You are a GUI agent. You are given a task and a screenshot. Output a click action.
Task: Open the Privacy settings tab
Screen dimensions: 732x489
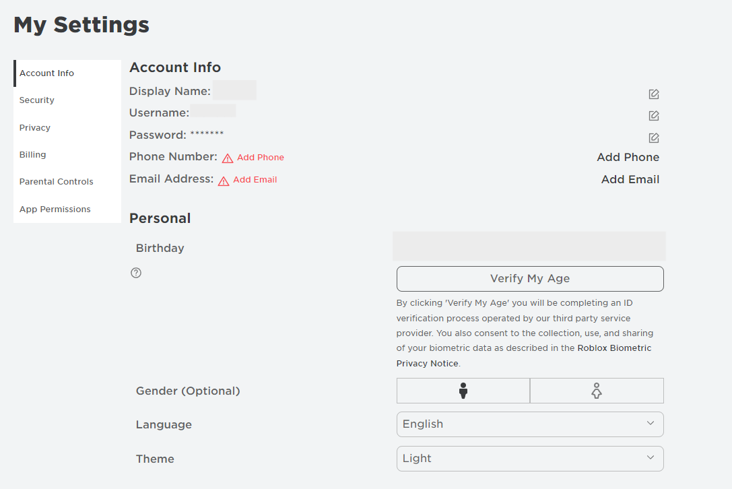(67, 127)
